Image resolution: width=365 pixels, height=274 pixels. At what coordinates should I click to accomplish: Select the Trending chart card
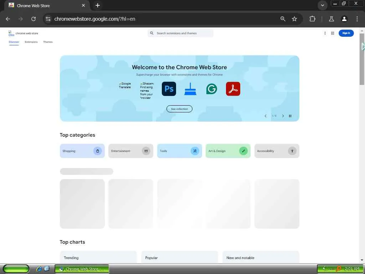98,257
